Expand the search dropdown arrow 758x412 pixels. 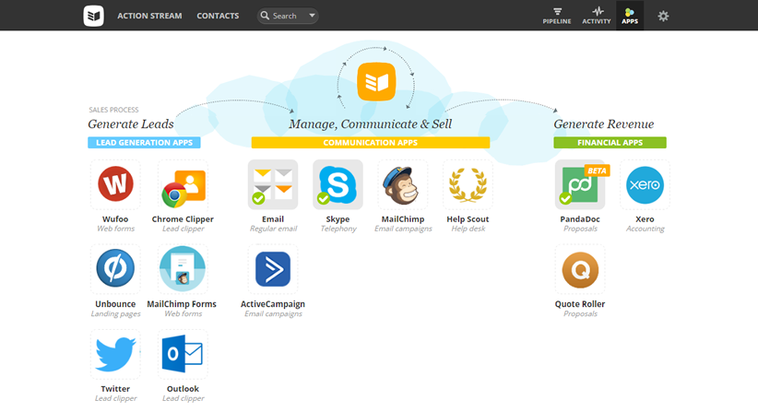click(x=313, y=16)
